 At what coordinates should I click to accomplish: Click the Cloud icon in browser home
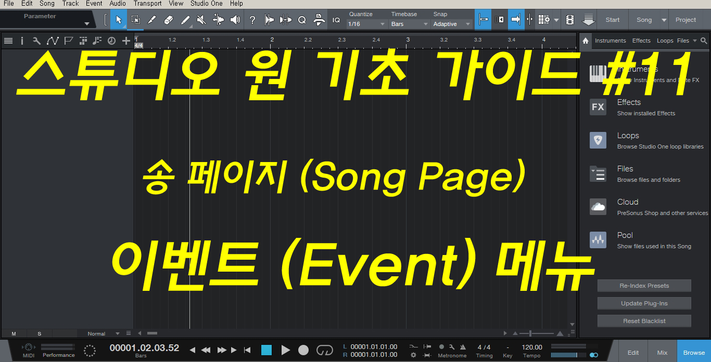coord(598,207)
